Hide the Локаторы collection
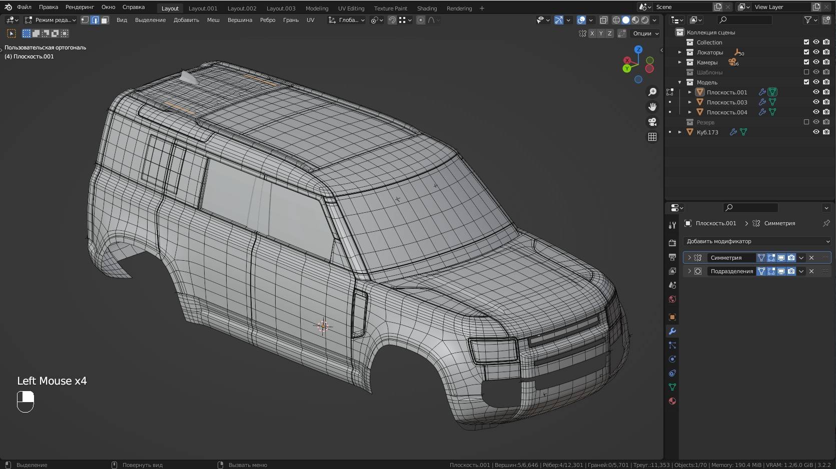The width and height of the screenshot is (836, 469). click(x=816, y=52)
